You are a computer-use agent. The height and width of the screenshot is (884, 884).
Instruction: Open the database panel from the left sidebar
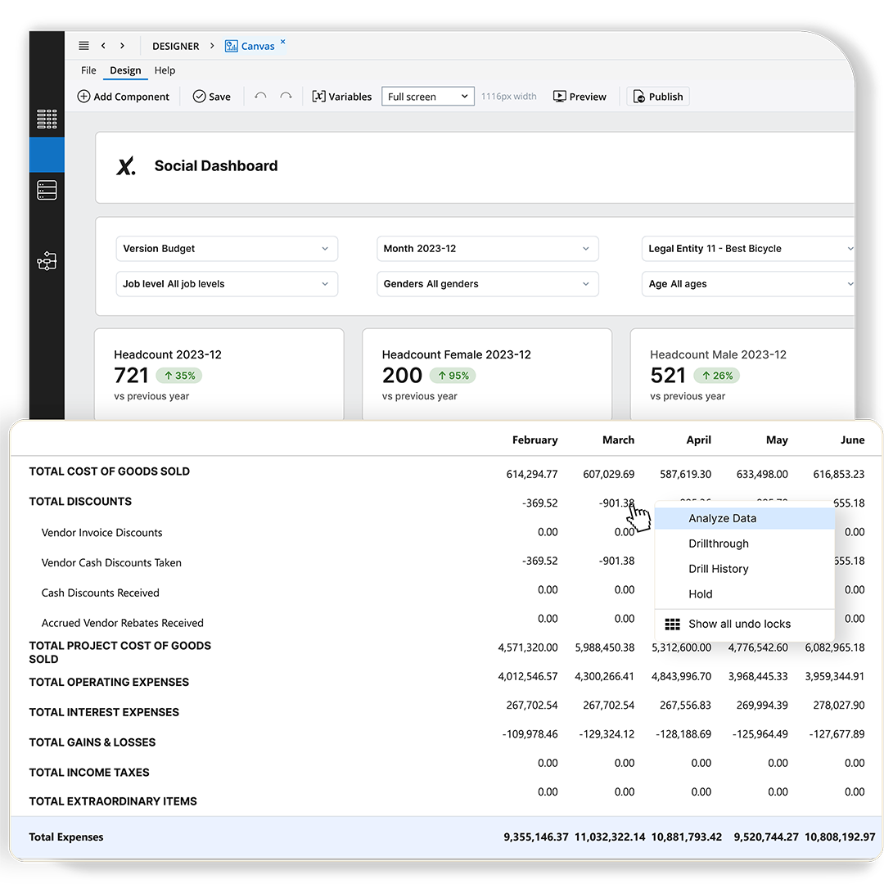tap(47, 190)
